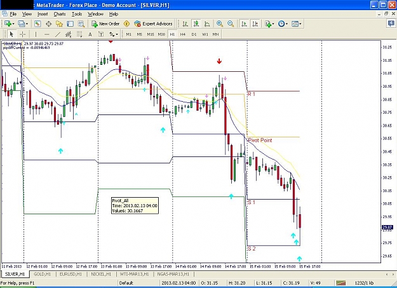This screenshot has height=288, width=397.
Task: Click the Profiles toolbar icon
Action: 21,24
